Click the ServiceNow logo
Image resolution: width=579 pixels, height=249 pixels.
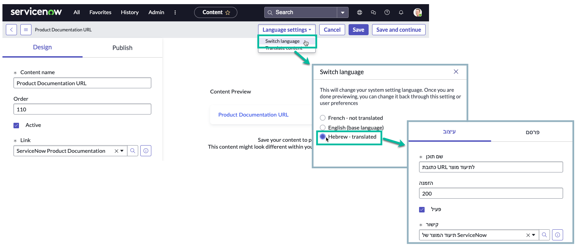(36, 12)
